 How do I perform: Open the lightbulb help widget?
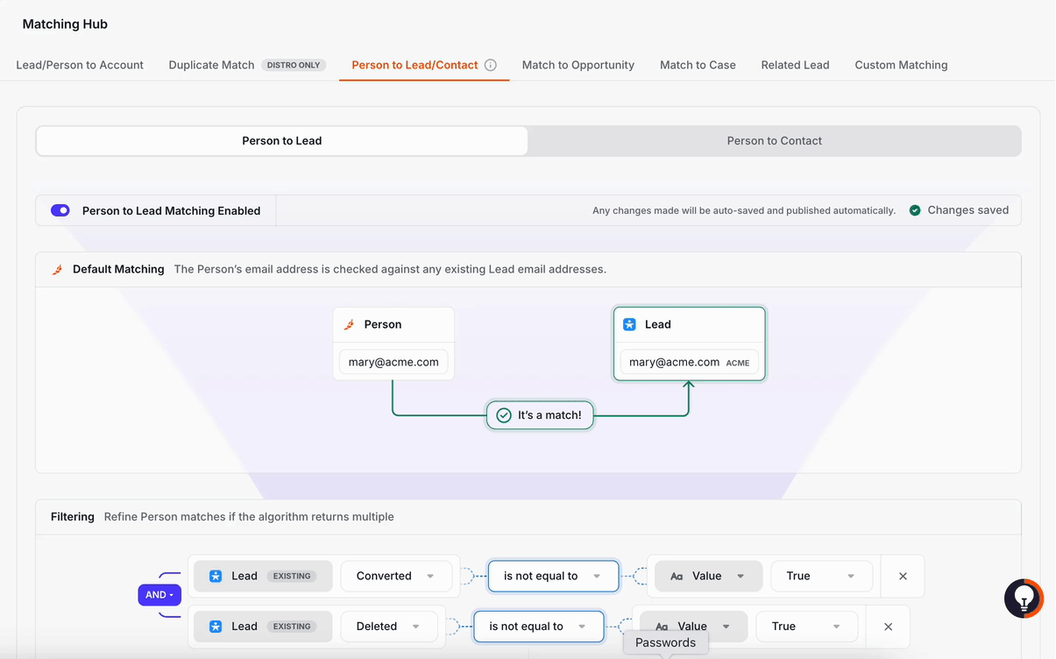click(1024, 599)
